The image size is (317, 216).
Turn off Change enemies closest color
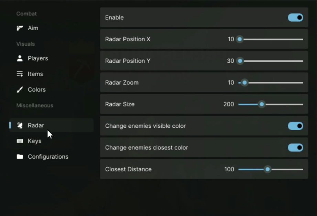coord(295,148)
